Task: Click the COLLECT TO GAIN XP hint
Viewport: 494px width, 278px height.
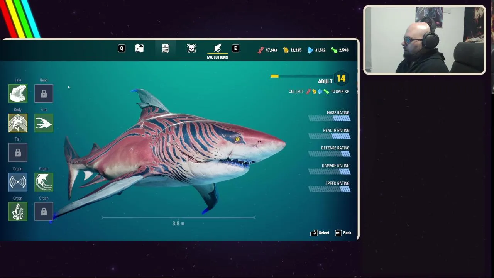Action: [319, 92]
